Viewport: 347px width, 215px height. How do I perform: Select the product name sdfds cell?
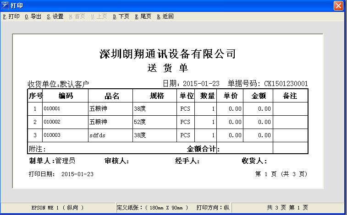[x=98, y=135]
